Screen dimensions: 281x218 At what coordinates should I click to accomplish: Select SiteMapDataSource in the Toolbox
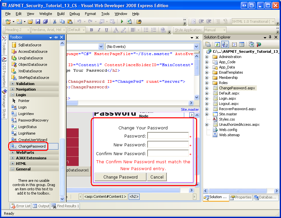coord(34,78)
